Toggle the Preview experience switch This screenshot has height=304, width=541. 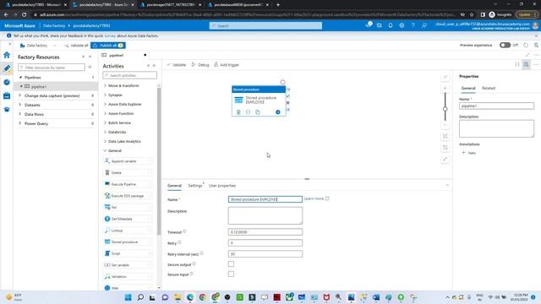(x=505, y=45)
